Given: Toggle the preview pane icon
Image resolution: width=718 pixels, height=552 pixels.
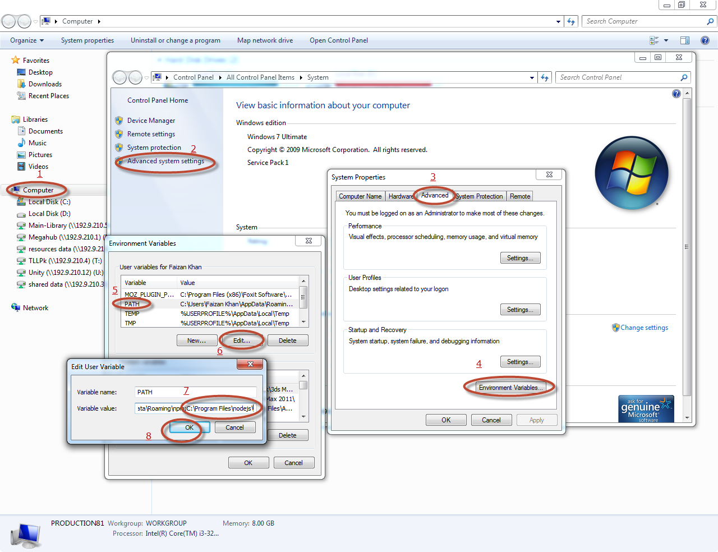Looking at the screenshot, I should 685,40.
